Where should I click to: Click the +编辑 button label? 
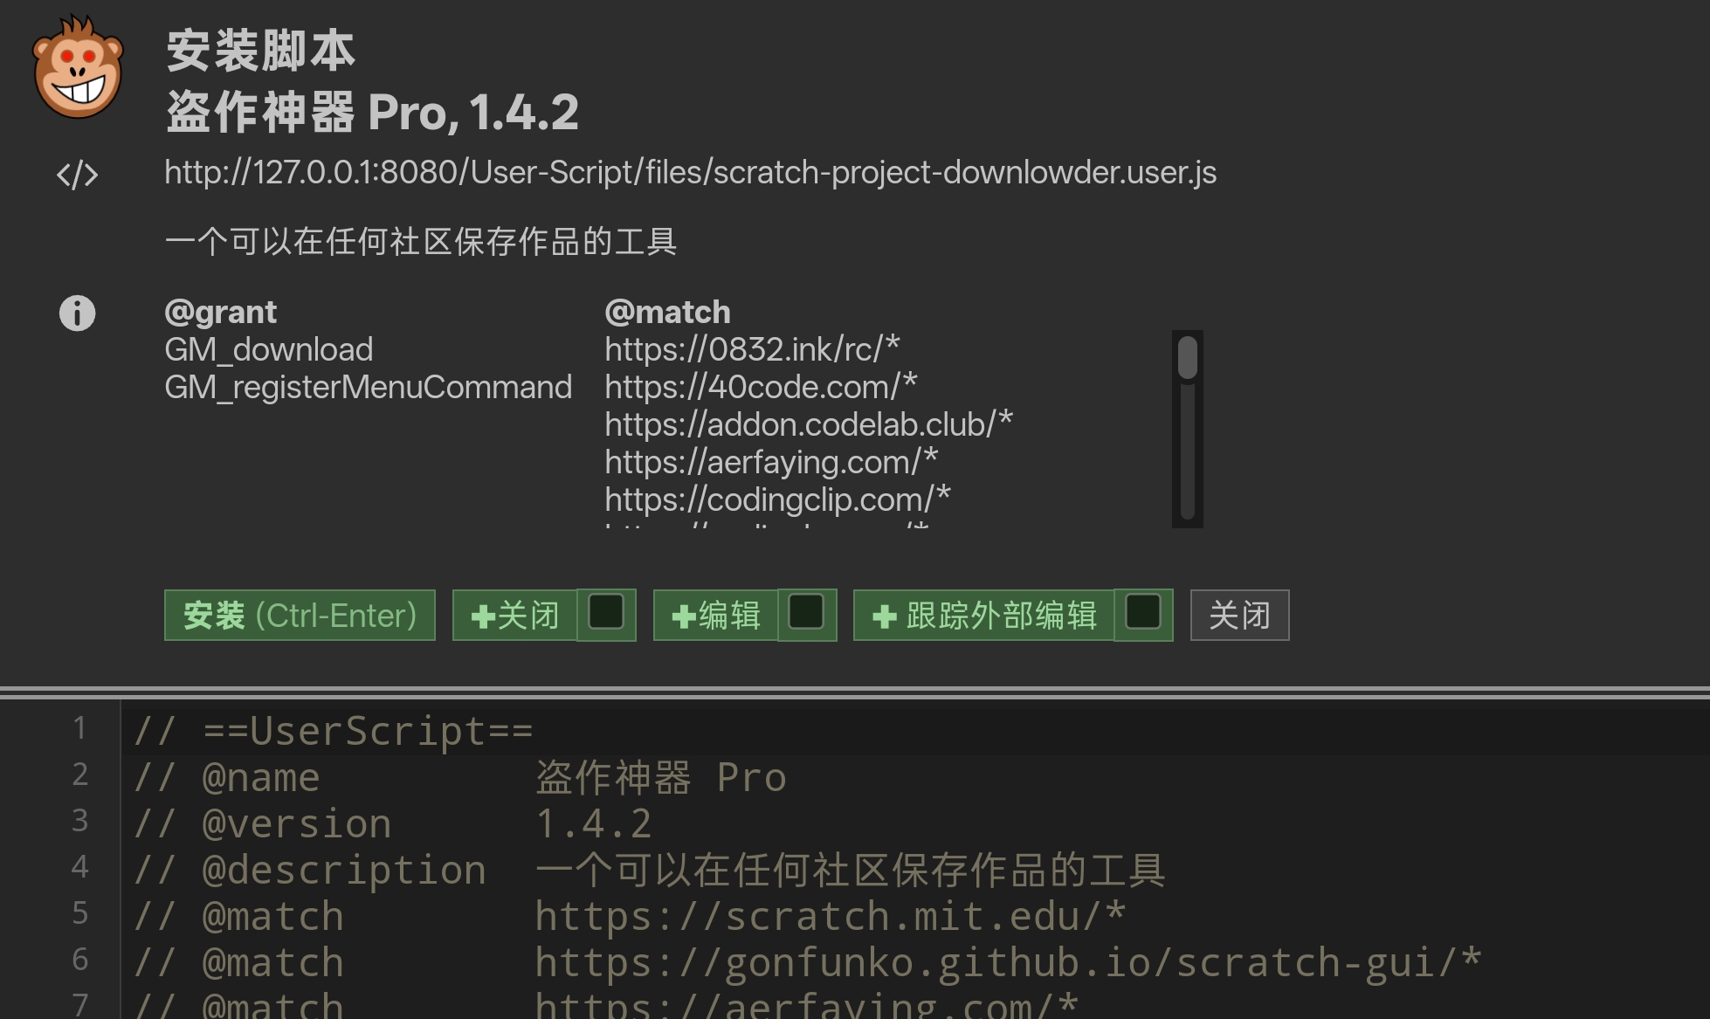[716, 616]
